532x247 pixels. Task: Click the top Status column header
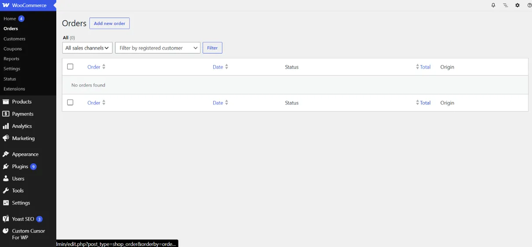coord(292,67)
